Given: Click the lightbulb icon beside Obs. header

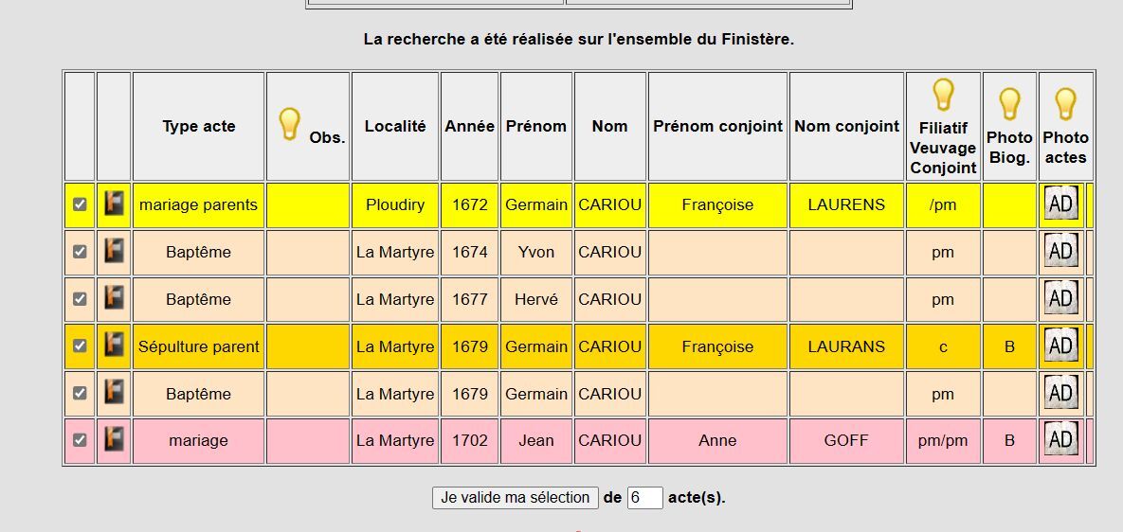Looking at the screenshot, I should click(289, 124).
